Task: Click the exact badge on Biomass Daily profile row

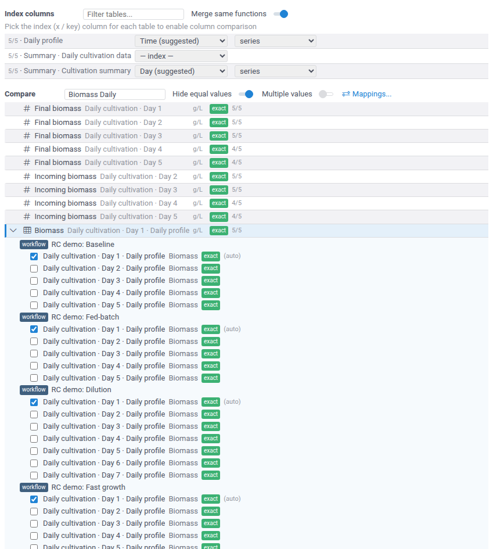Action: 219,231
